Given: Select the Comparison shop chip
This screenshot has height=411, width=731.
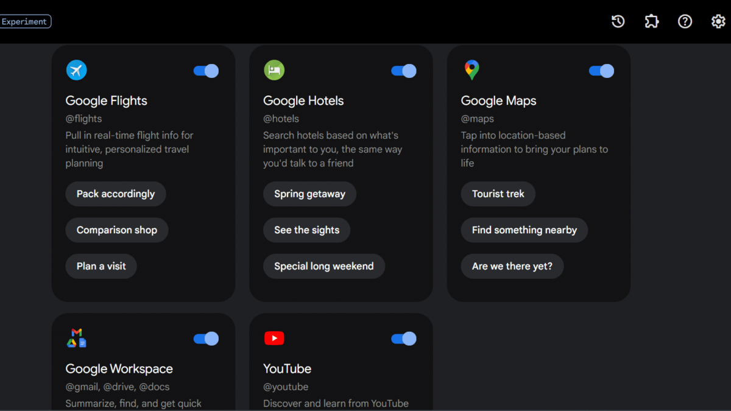Looking at the screenshot, I should pyautogui.click(x=117, y=230).
